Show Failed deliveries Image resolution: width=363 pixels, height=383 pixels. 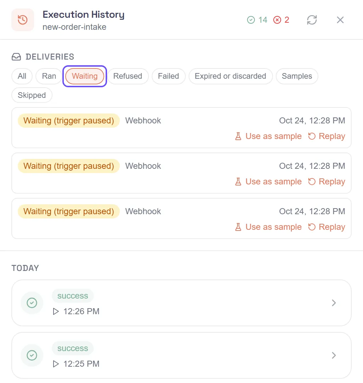coord(168,76)
